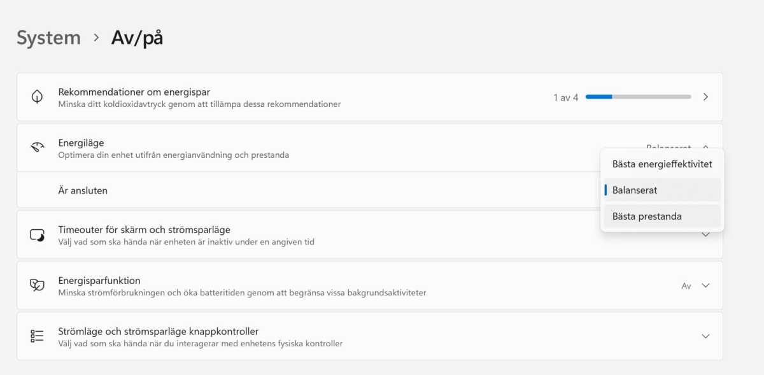The height and width of the screenshot is (375, 764).
Task: Click the Är ansluten row
Action: point(255,190)
